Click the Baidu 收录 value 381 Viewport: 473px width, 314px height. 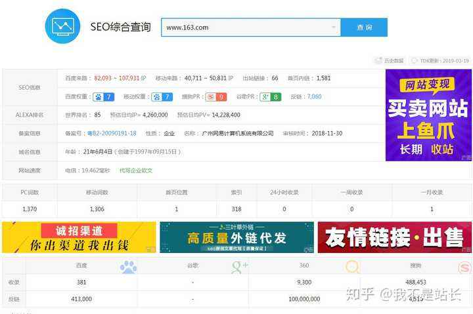point(81,283)
